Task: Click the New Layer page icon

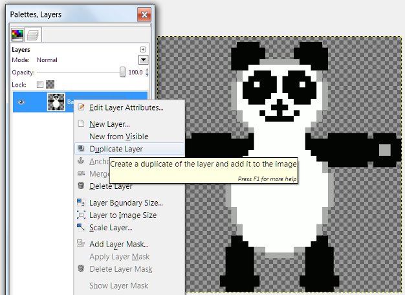Action: pos(81,124)
